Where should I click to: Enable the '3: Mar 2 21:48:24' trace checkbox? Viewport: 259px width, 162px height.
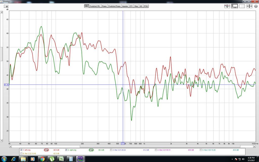click(111, 150)
